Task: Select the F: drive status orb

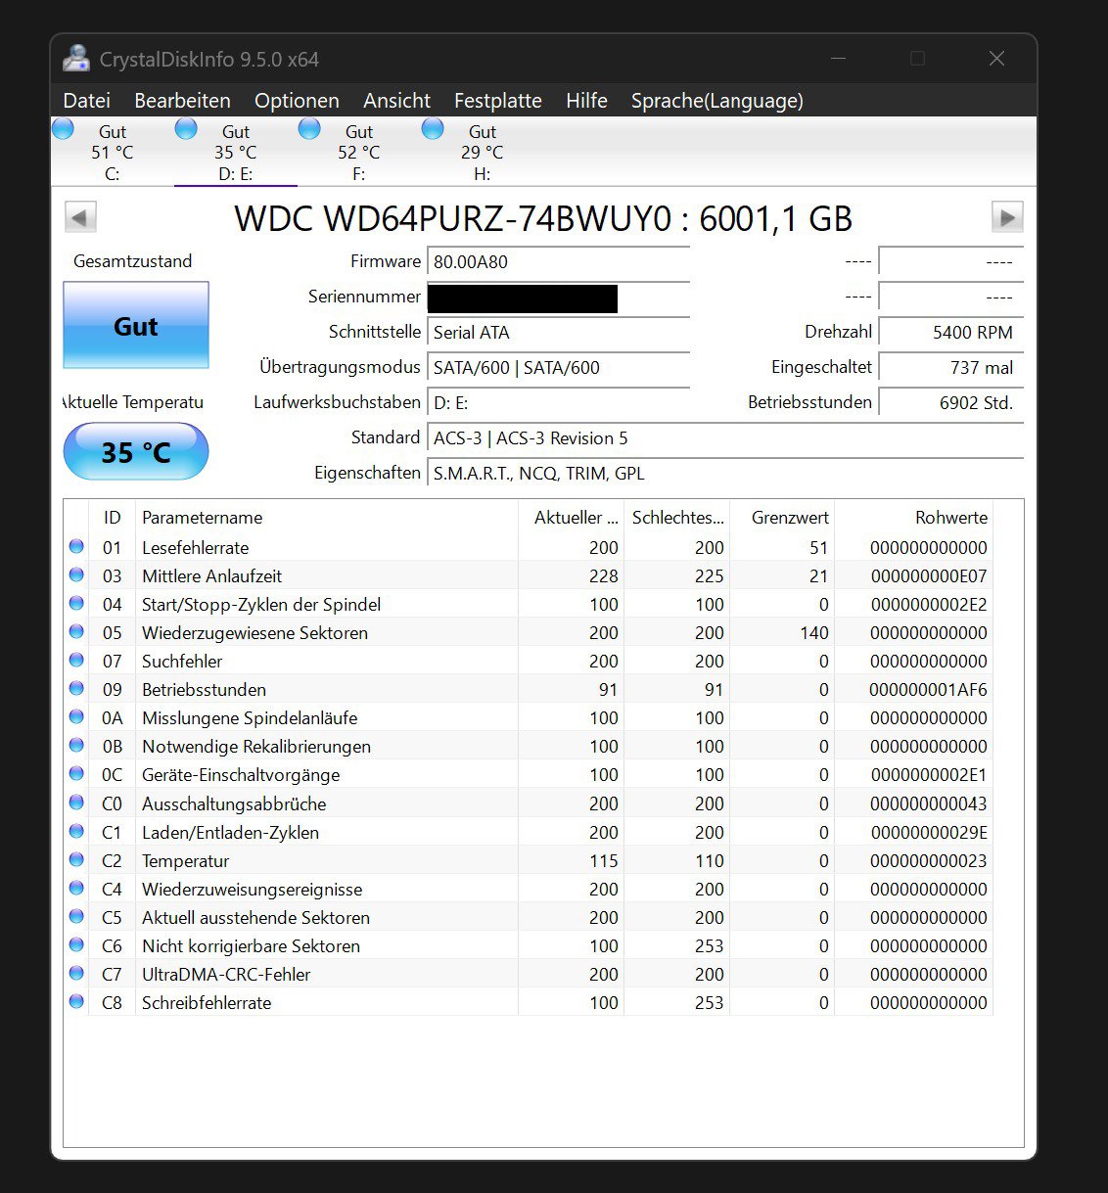Action: tap(309, 129)
